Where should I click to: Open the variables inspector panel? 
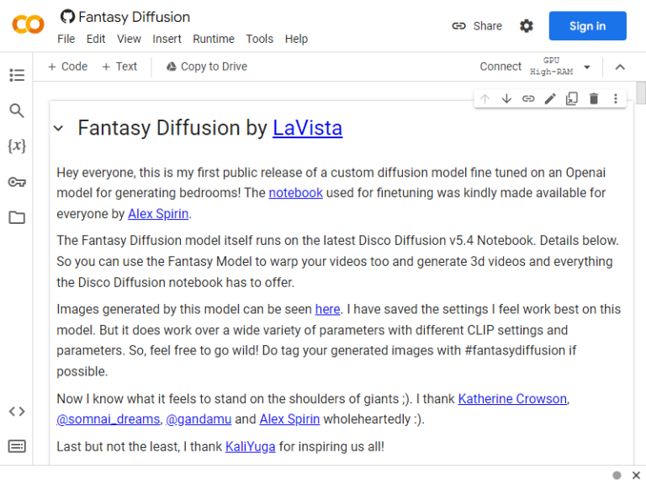coord(17,146)
